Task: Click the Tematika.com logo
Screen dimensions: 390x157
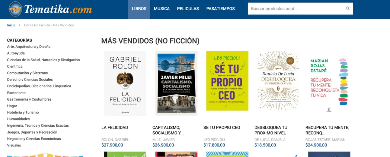Action: pos(50,9)
